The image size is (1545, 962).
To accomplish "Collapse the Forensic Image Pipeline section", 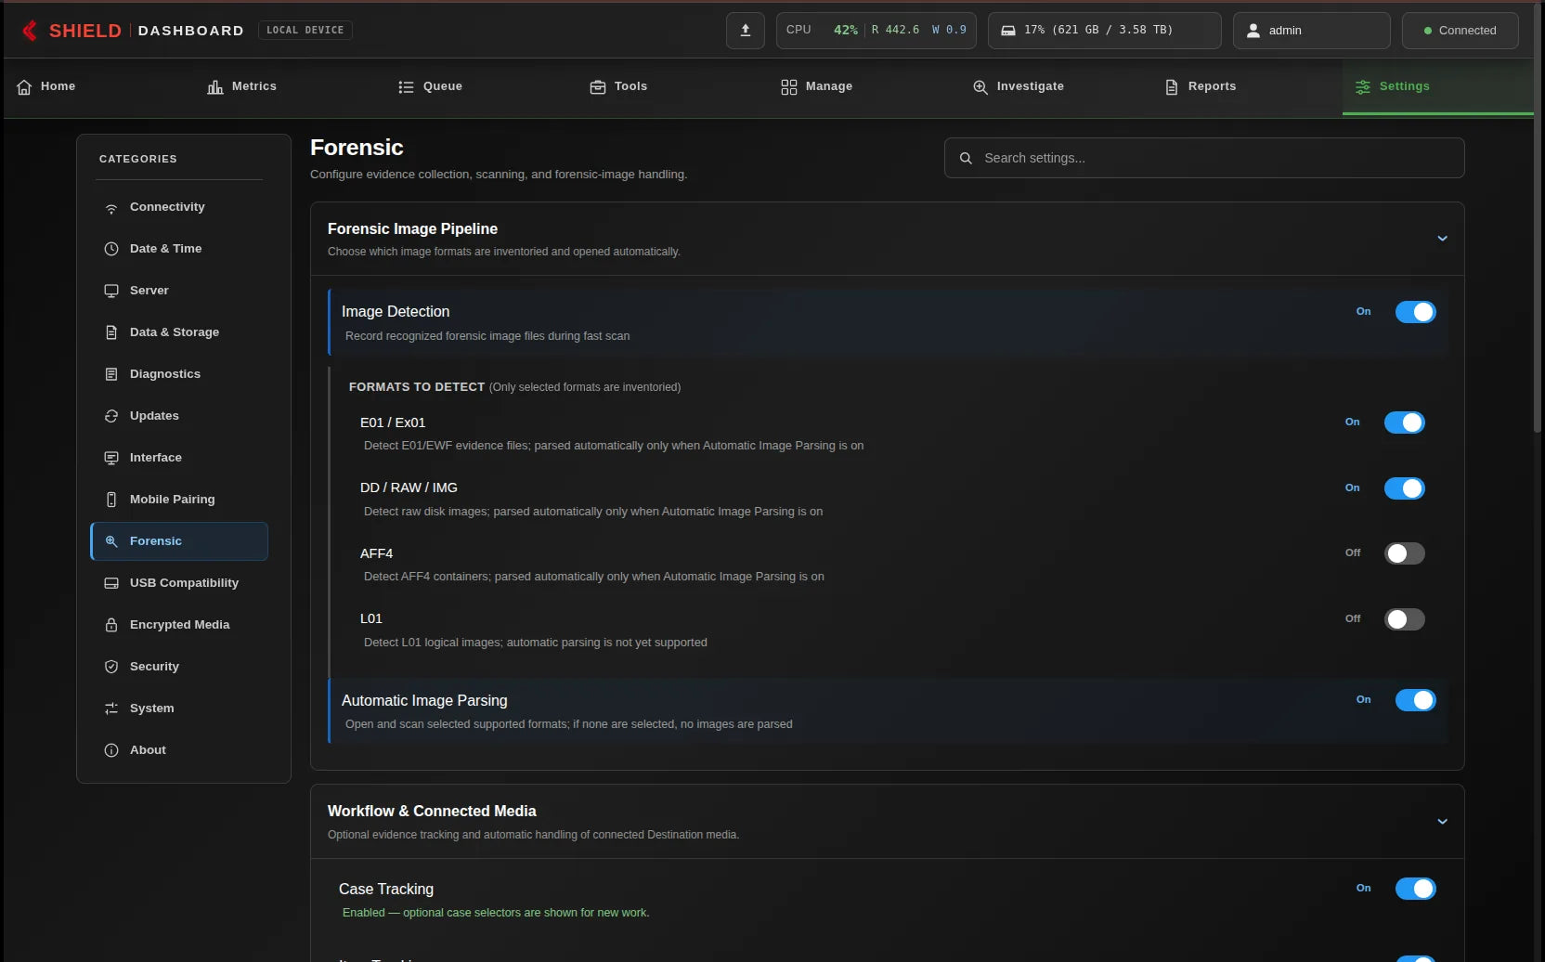I will point(1442,239).
